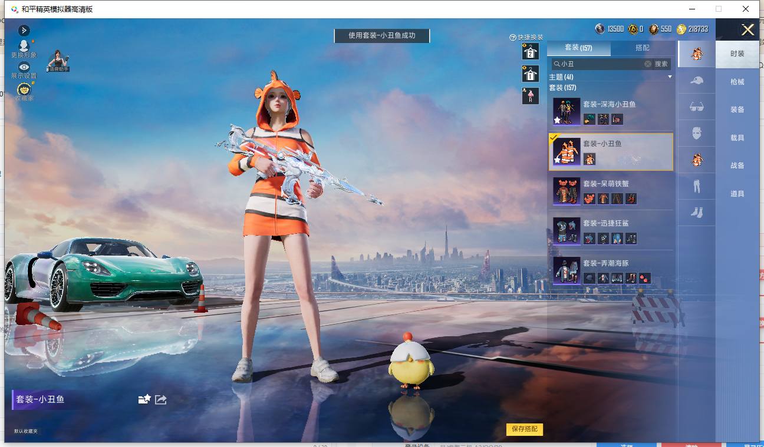Image resolution: width=764 pixels, height=447 pixels.
Task: Select the hat category icon
Action: point(697,80)
